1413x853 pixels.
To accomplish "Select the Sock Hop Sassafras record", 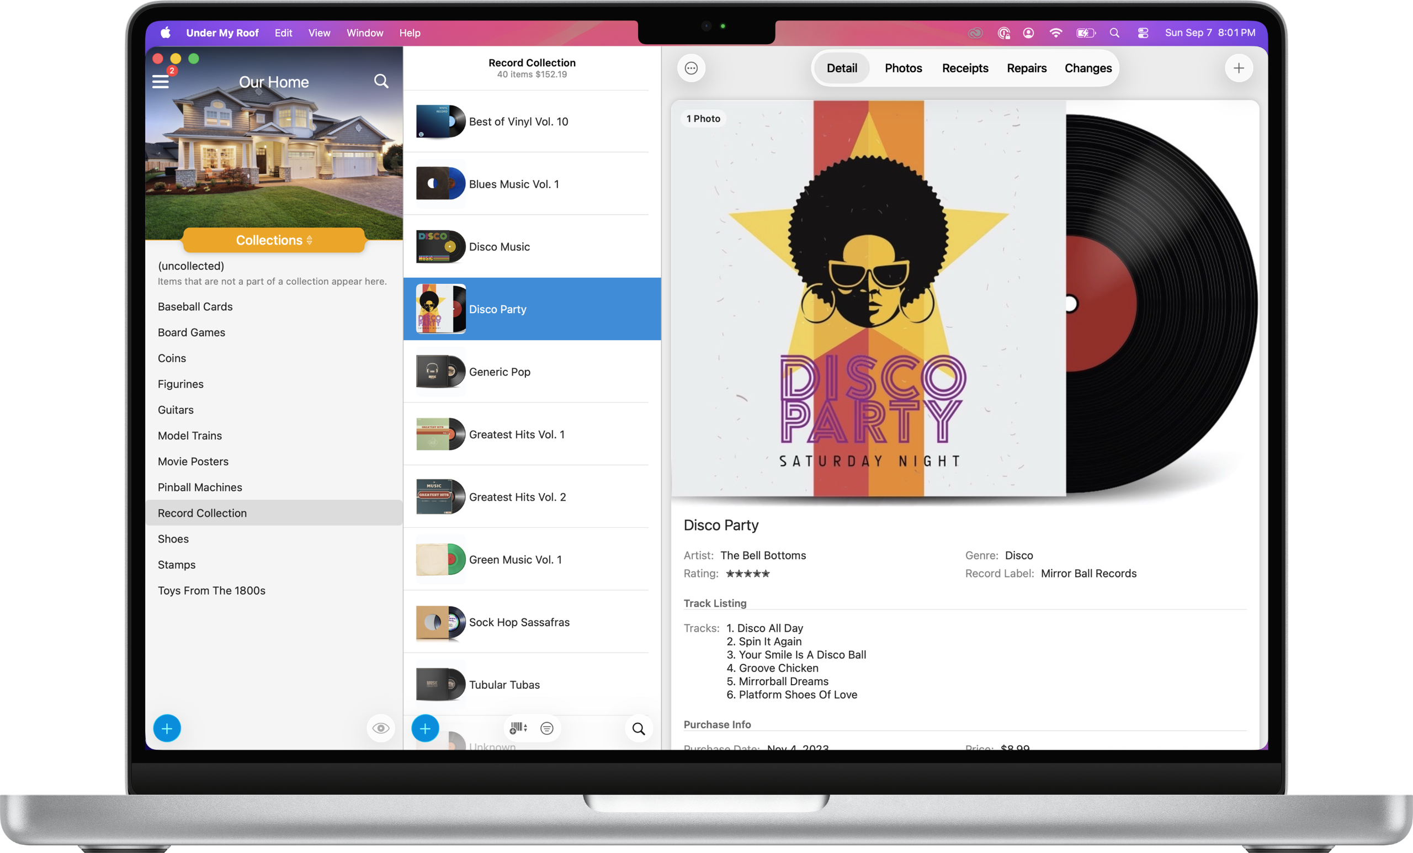I will coord(519,622).
